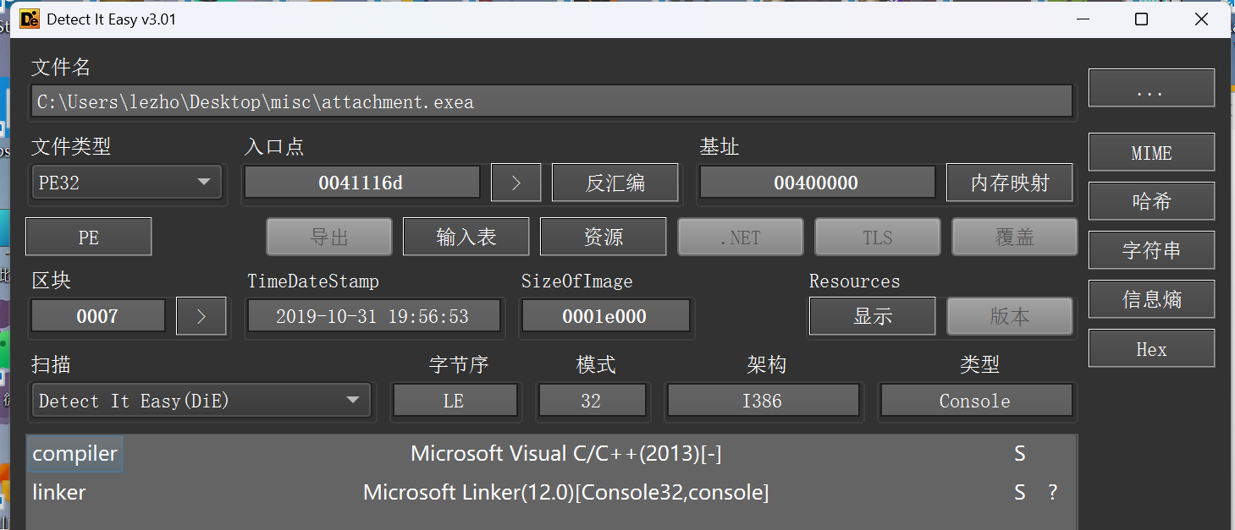Click the base address field 00400000

(x=817, y=183)
